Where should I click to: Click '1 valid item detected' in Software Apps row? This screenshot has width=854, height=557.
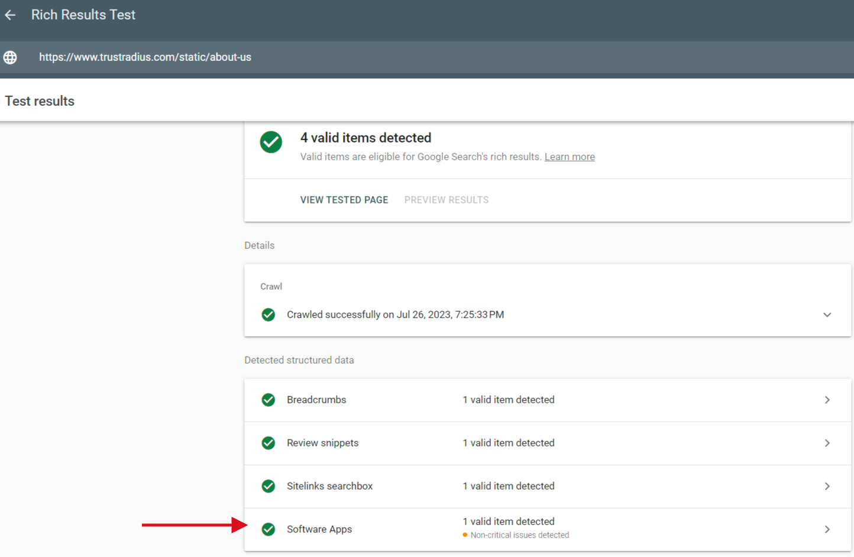pos(509,522)
